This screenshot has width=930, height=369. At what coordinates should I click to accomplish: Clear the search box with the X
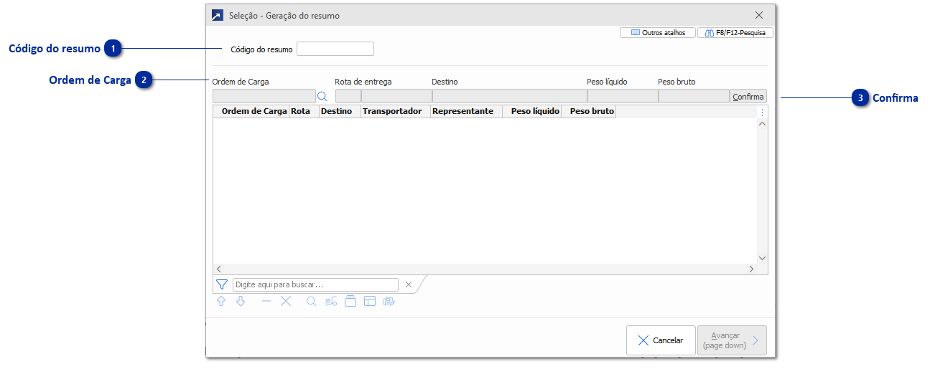[x=409, y=284]
